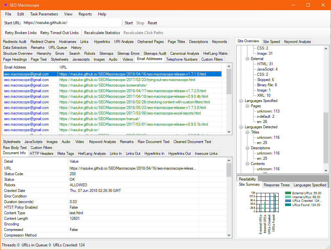Screen dimensions: 331x250
Task: Open the Edit menu
Action: [20, 14]
